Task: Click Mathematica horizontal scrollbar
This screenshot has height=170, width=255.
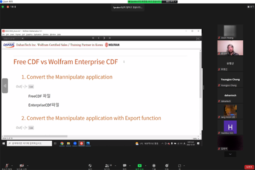Action: (x=35, y=136)
